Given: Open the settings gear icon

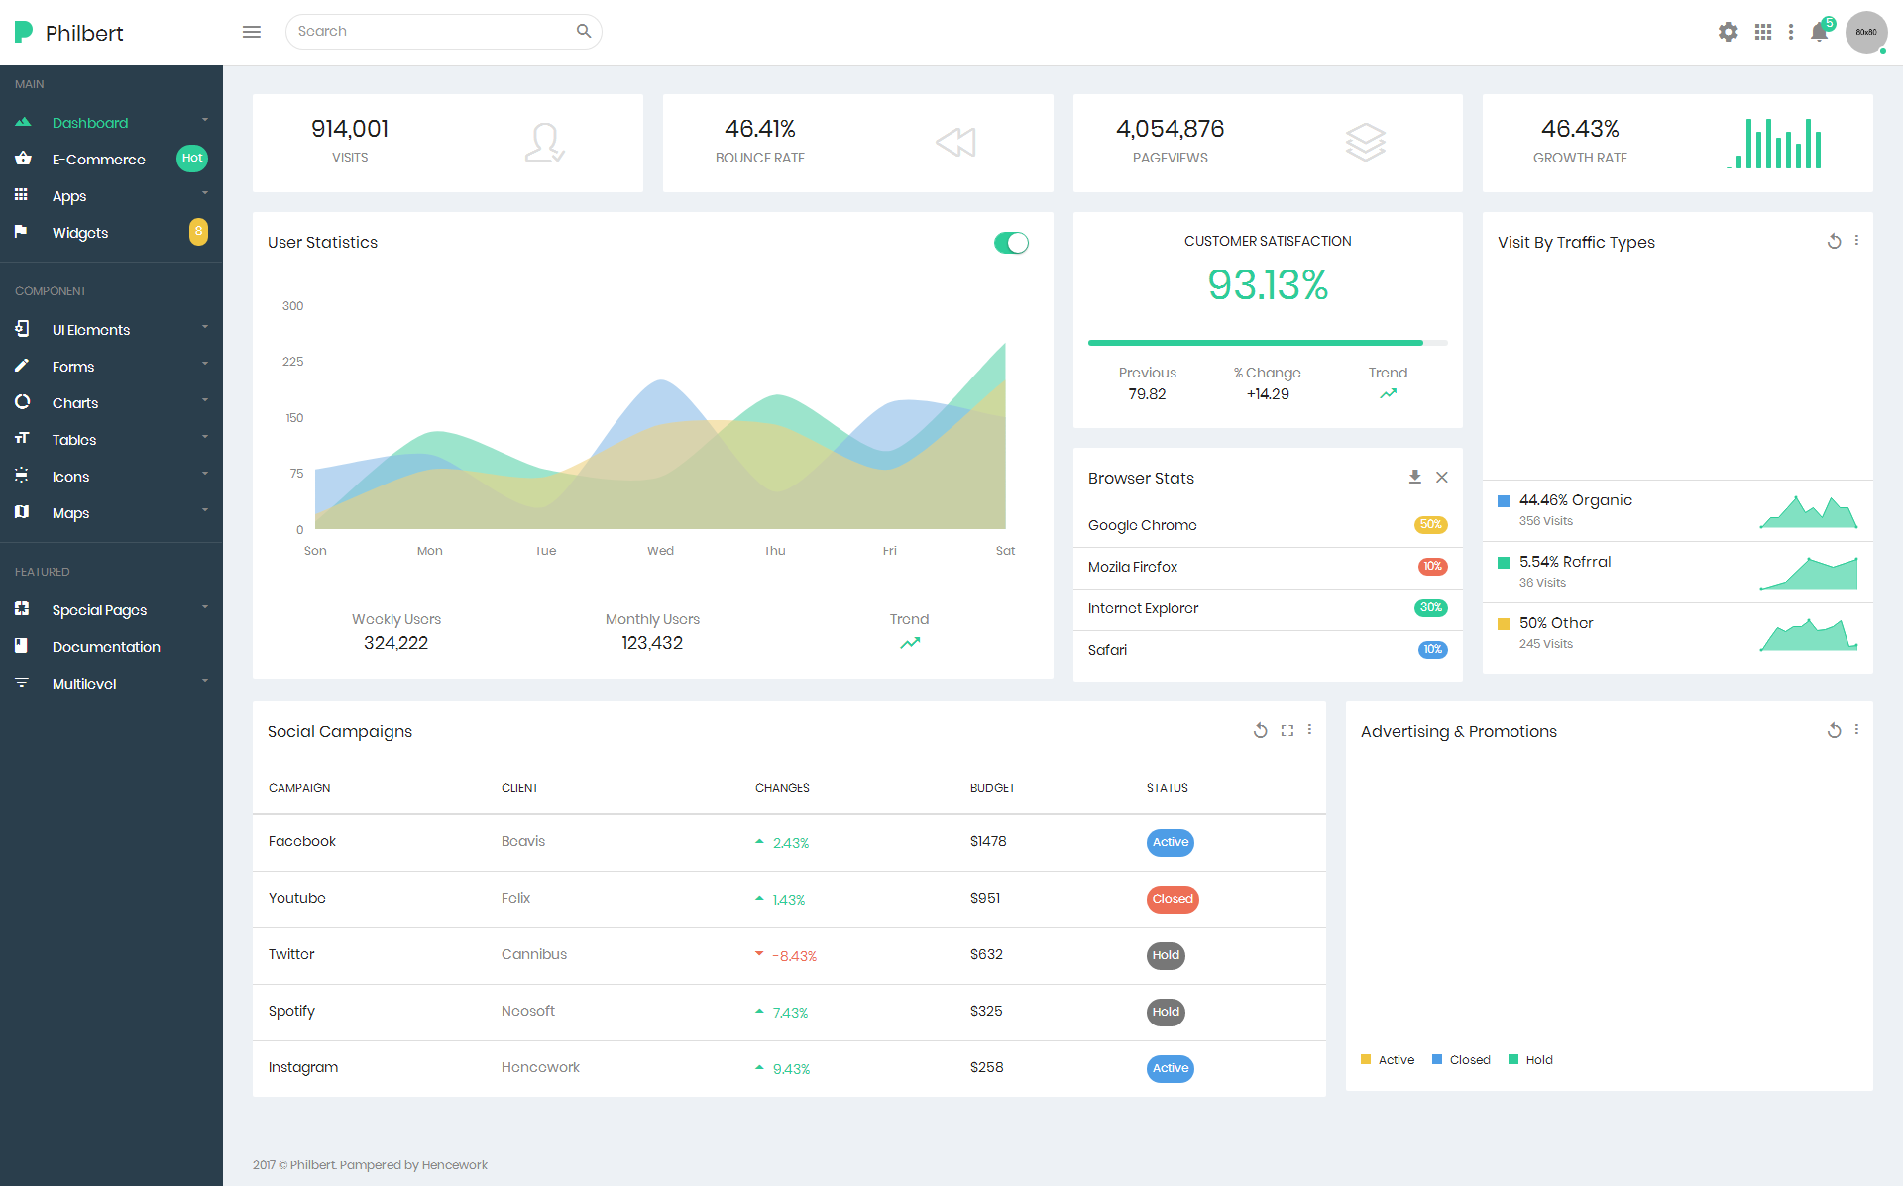Looking at the screenshot, I should [x=1728, y=32].
